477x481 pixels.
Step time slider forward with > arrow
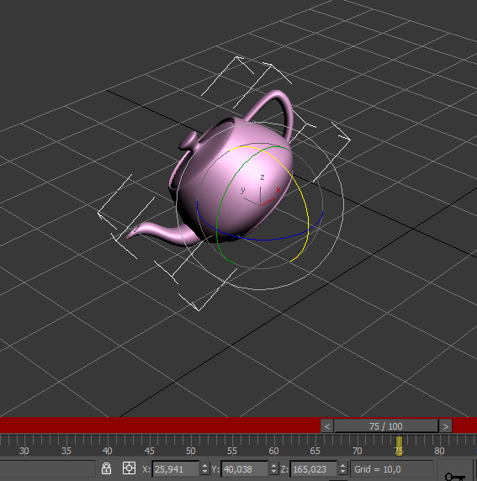coord(445,426)
